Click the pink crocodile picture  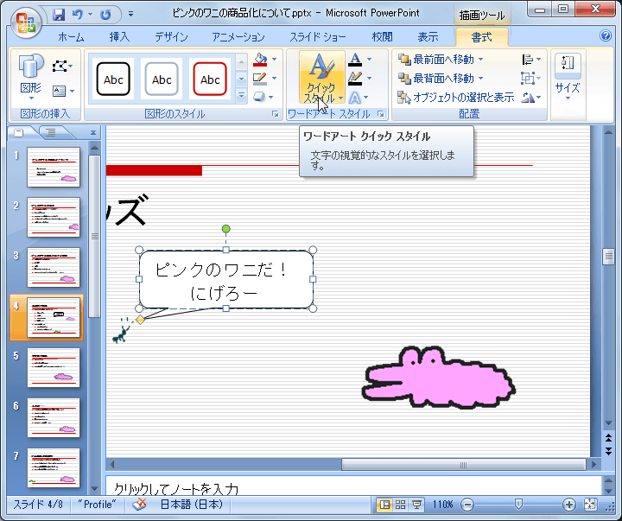[438, 377]
